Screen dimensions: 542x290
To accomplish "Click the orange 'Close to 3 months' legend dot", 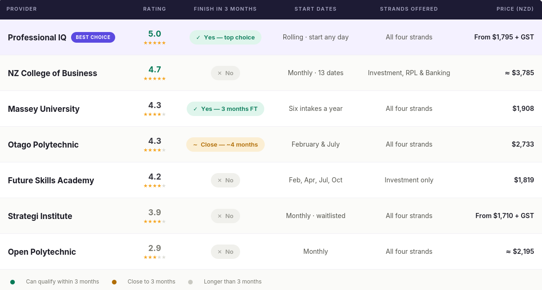I will [114, 282].
